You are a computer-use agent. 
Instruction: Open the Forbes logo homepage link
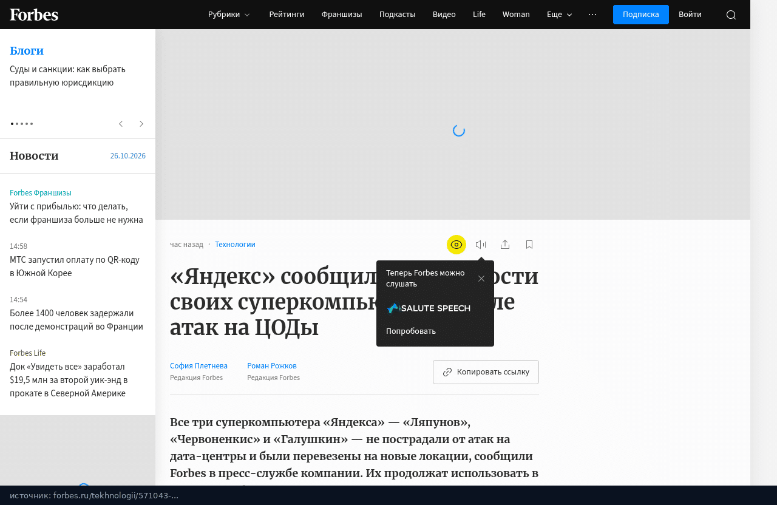pyautogui.click(x=34, y=15)
